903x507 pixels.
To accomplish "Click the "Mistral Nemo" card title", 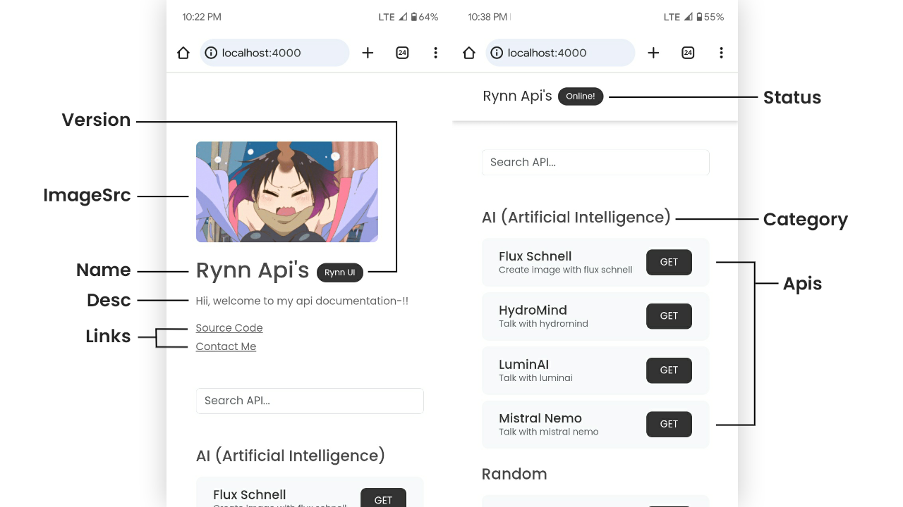I will pyautogui.click(x=540, y=418).
